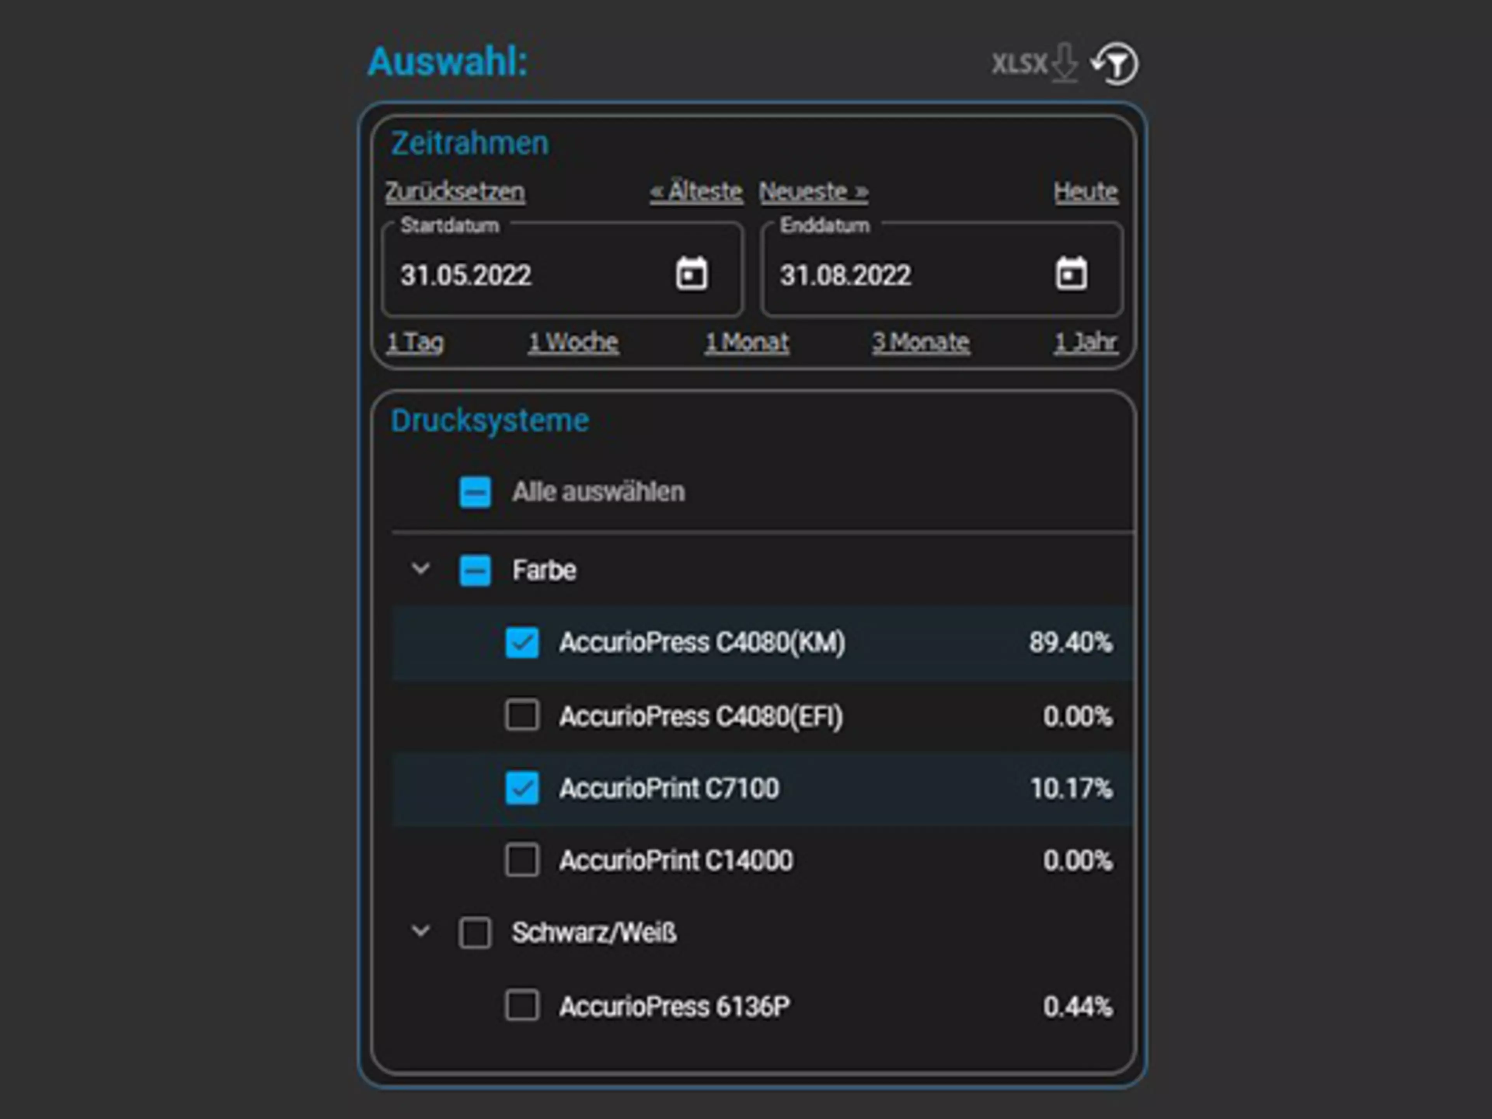
Task: Click the Zurücksetzen link
Action: pos(455,192)
